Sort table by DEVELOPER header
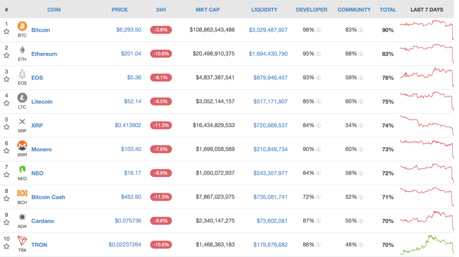The image size is (459, 257). click(312, 10)
